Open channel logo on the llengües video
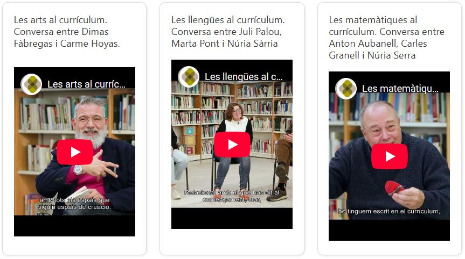 (x=189, y=77)
